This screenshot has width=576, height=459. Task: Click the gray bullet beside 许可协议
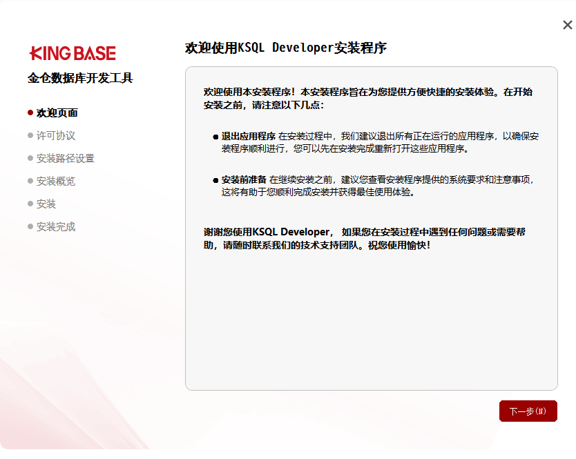coord(30,135)
